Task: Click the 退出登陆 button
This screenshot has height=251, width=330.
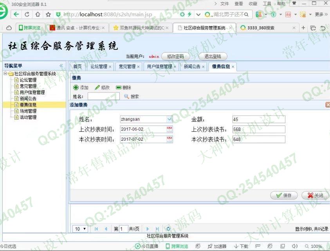Action: point(213,56)
